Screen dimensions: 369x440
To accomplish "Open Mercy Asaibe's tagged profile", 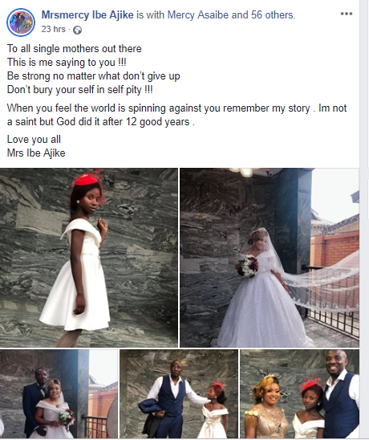I will (198, 15).
